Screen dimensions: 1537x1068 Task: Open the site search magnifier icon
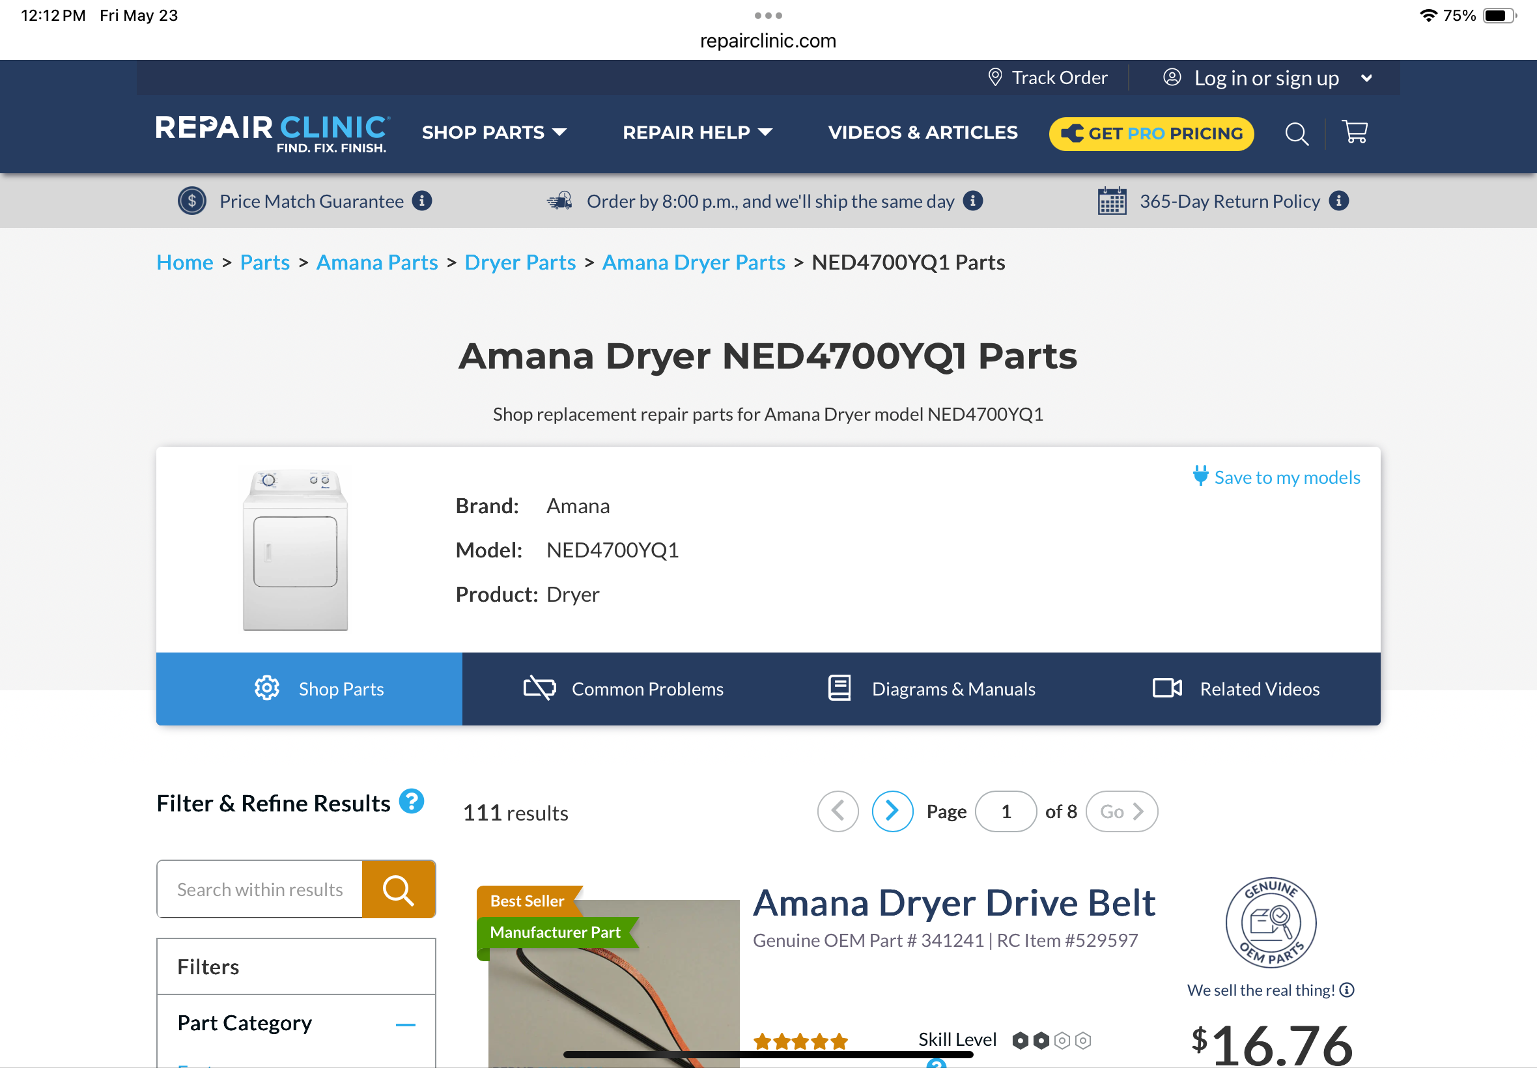click(1296, 133)
